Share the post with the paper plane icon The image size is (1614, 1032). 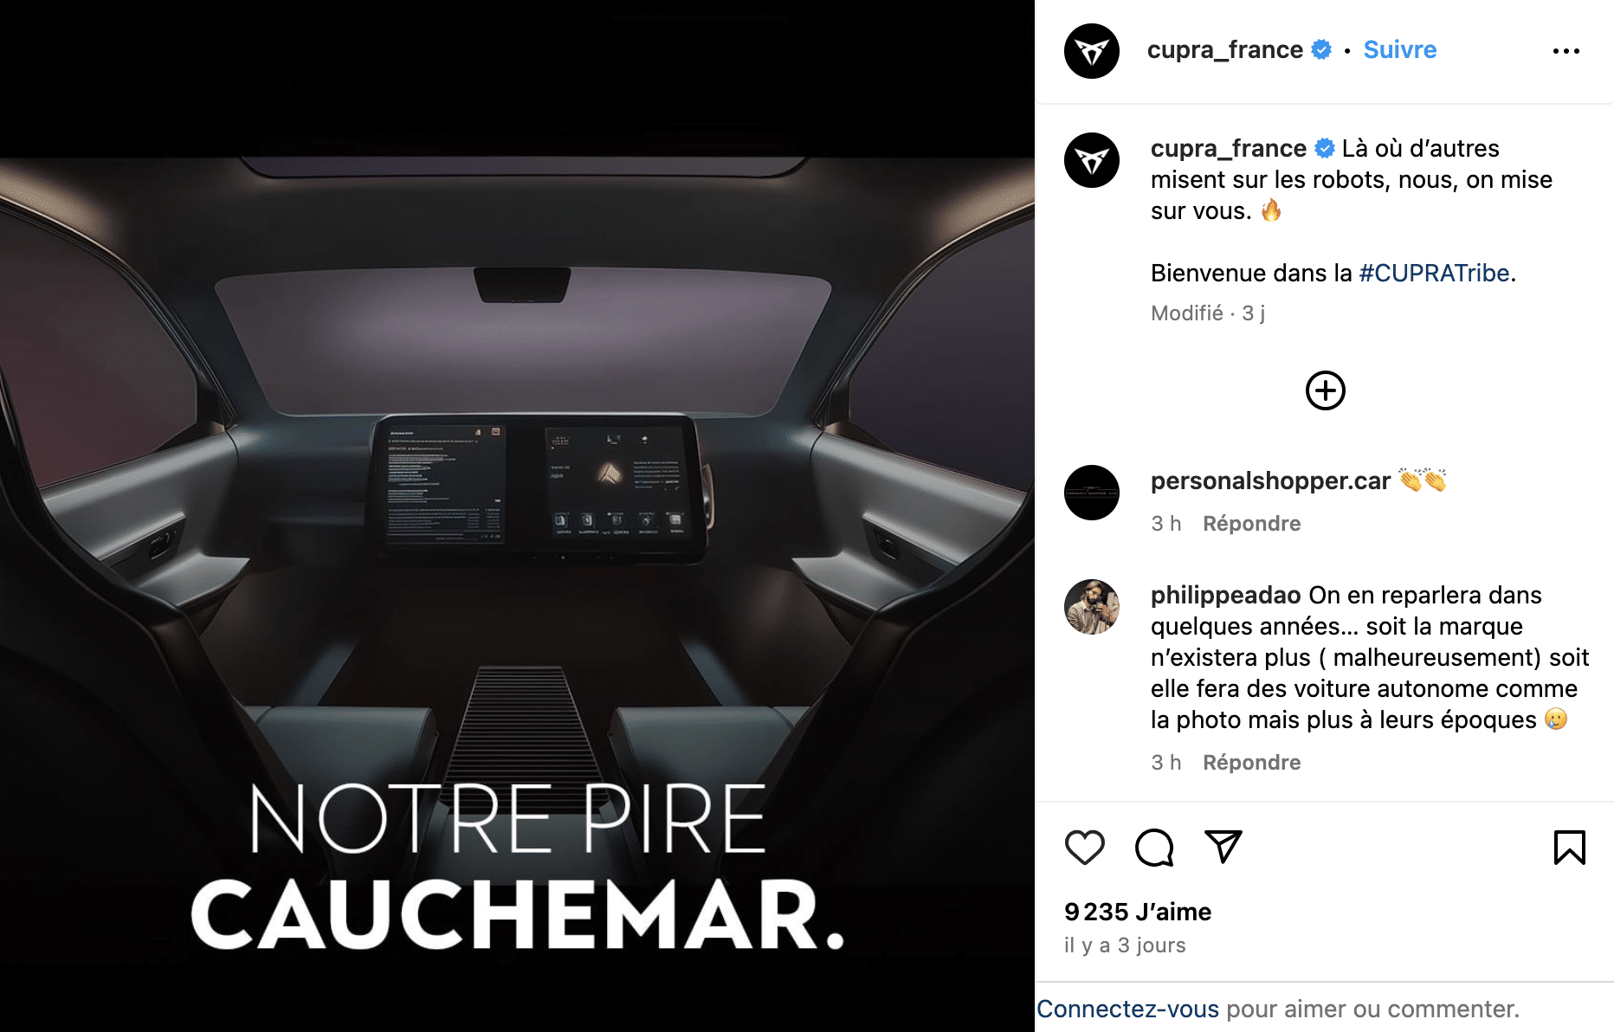1223,846
